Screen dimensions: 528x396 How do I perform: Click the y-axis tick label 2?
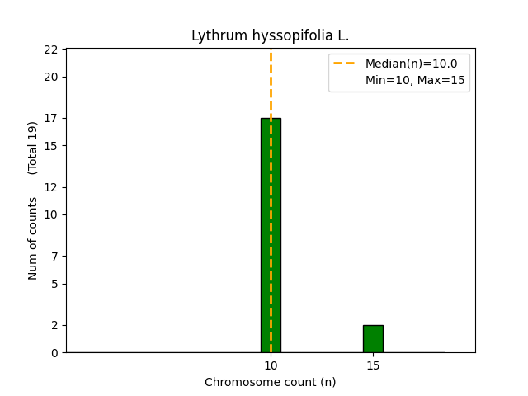(54, 325)
